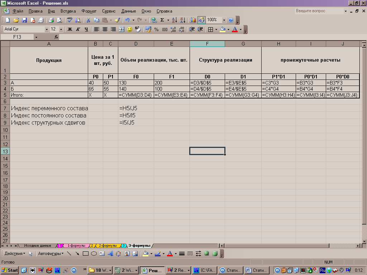Open the Chart Wizard icon
Image resolution: width=367 pixels, height=275 pixels.
point(193,20)
